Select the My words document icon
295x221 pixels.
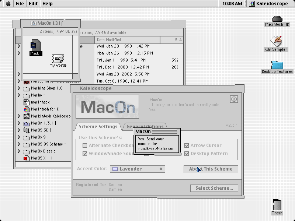click(58, 59)
